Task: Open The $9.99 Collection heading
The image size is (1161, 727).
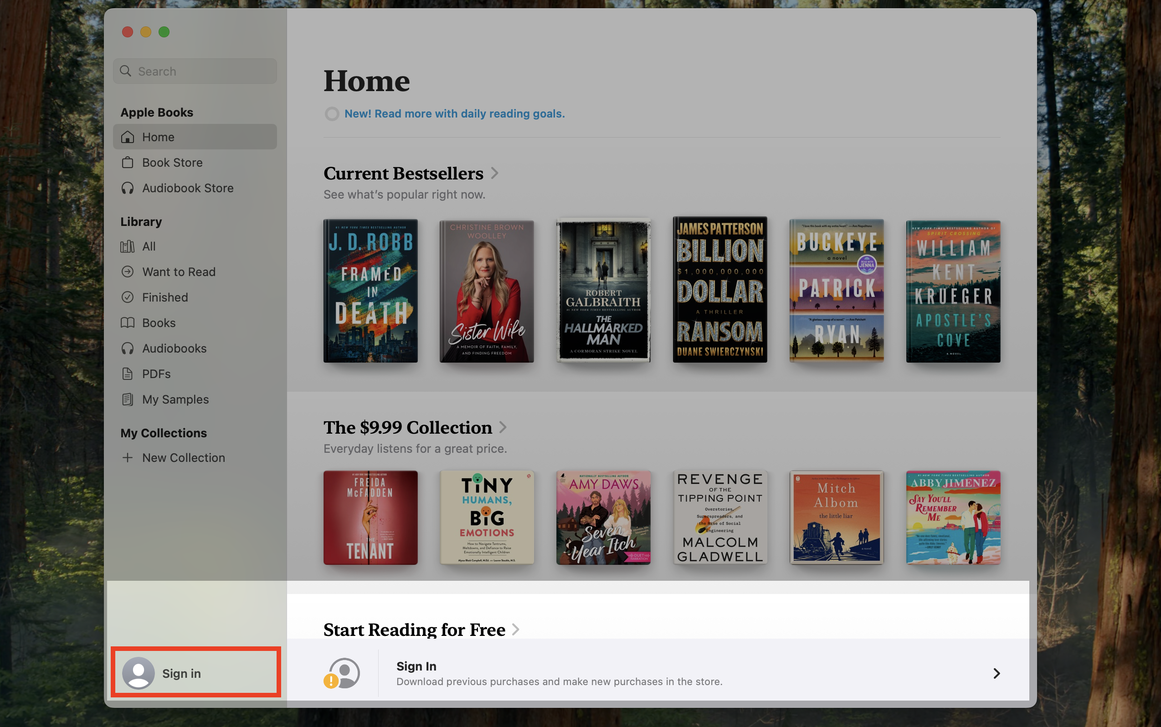Action: tap(407, 427)
